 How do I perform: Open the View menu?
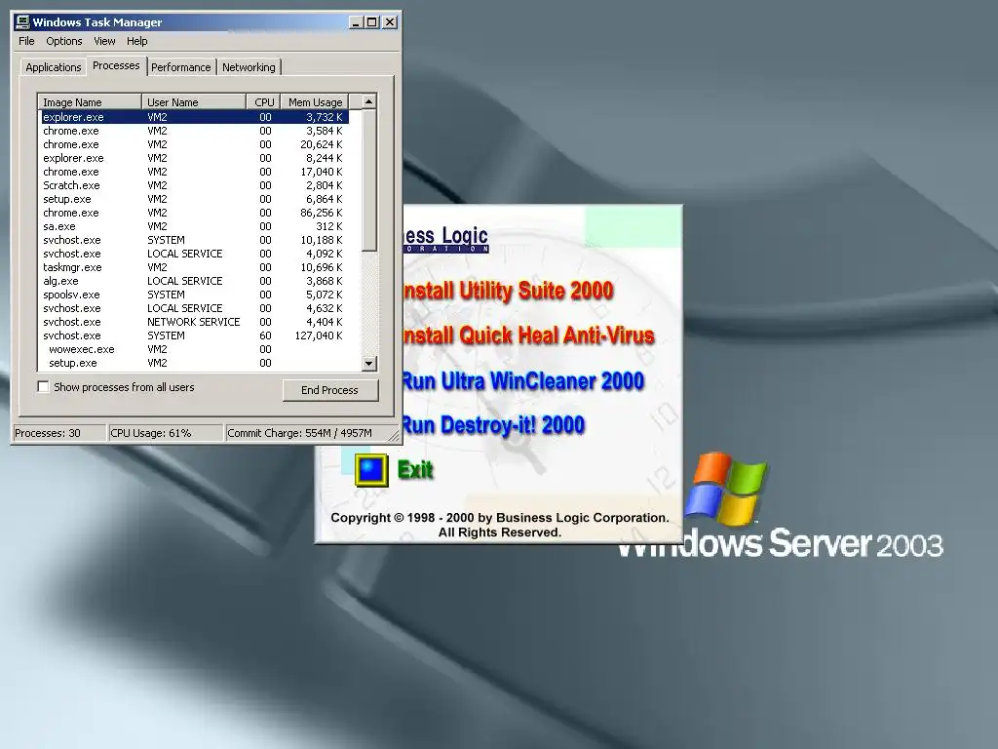(x=104, y=41)
